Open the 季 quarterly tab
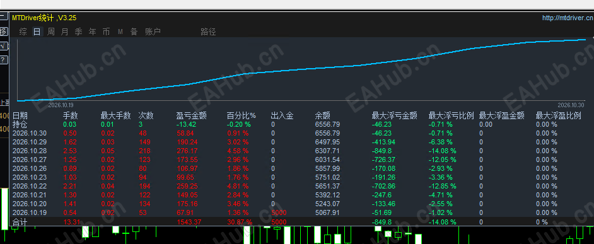This screenshot has height=244, width=594. click(x=78, y=32)
